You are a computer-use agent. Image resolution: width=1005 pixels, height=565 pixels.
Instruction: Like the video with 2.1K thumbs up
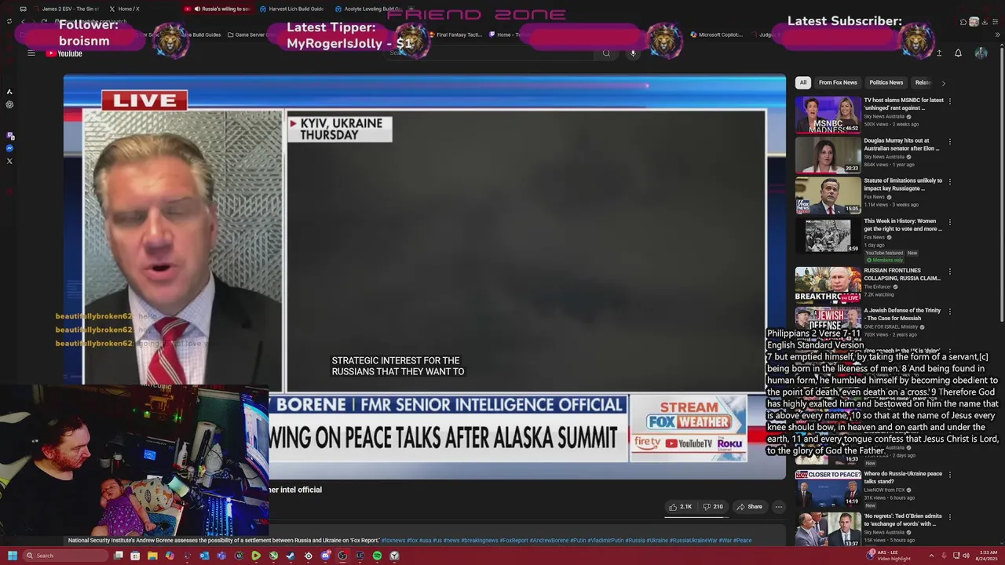pyautogui.click(x=681, y=507)
